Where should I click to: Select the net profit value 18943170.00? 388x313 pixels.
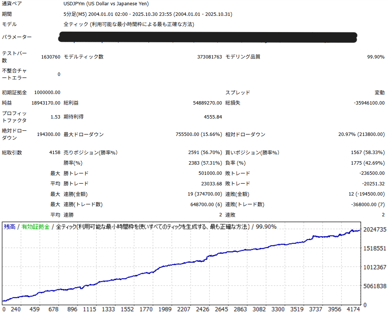[46, 103]
